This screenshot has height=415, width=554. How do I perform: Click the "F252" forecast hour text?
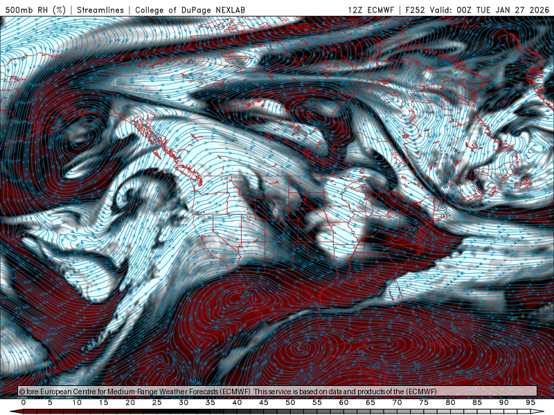416,10
